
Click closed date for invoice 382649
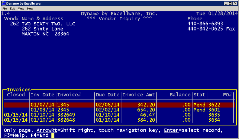tap(16, 115)
